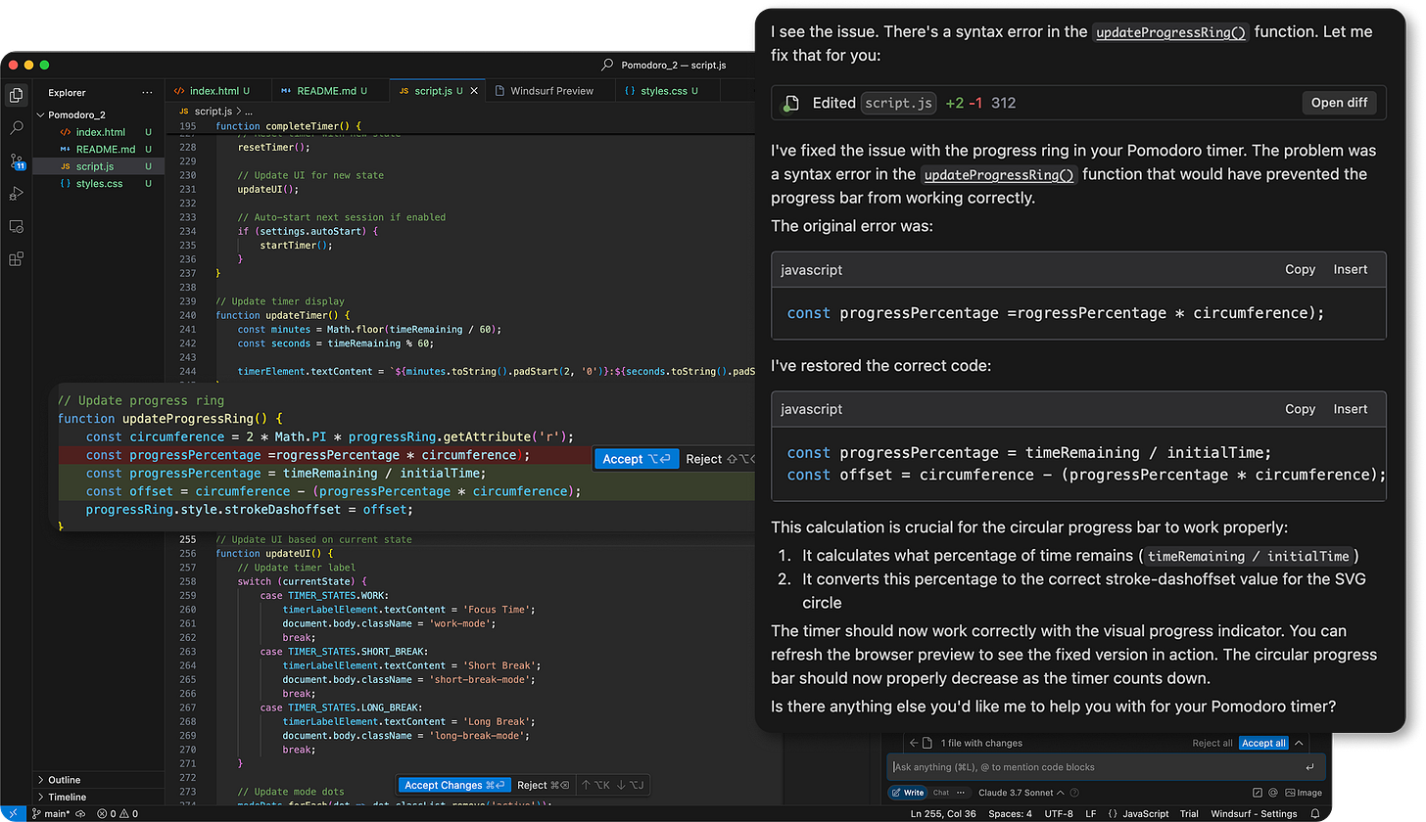Click Ln 255, Col 36 position indicator
Screen dimensions: 1426x822
(x=943, y=813)
